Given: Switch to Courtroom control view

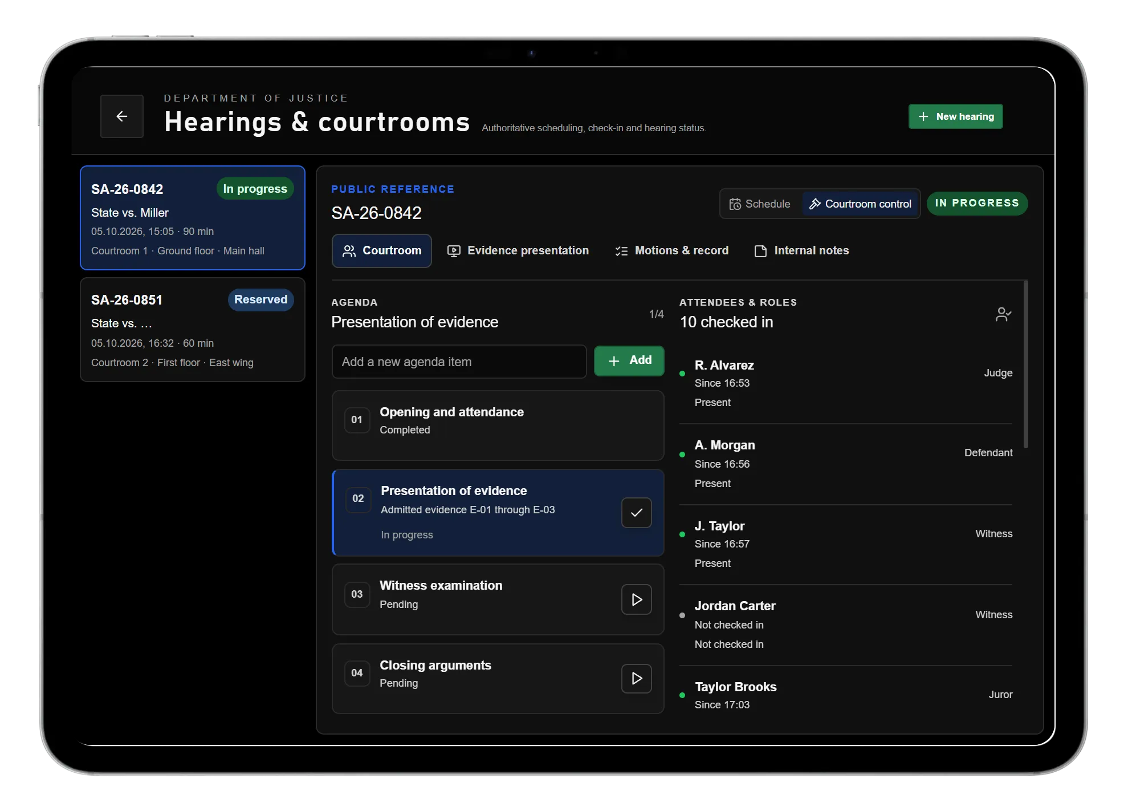Looking at the screenshot, I should point(860,204).
